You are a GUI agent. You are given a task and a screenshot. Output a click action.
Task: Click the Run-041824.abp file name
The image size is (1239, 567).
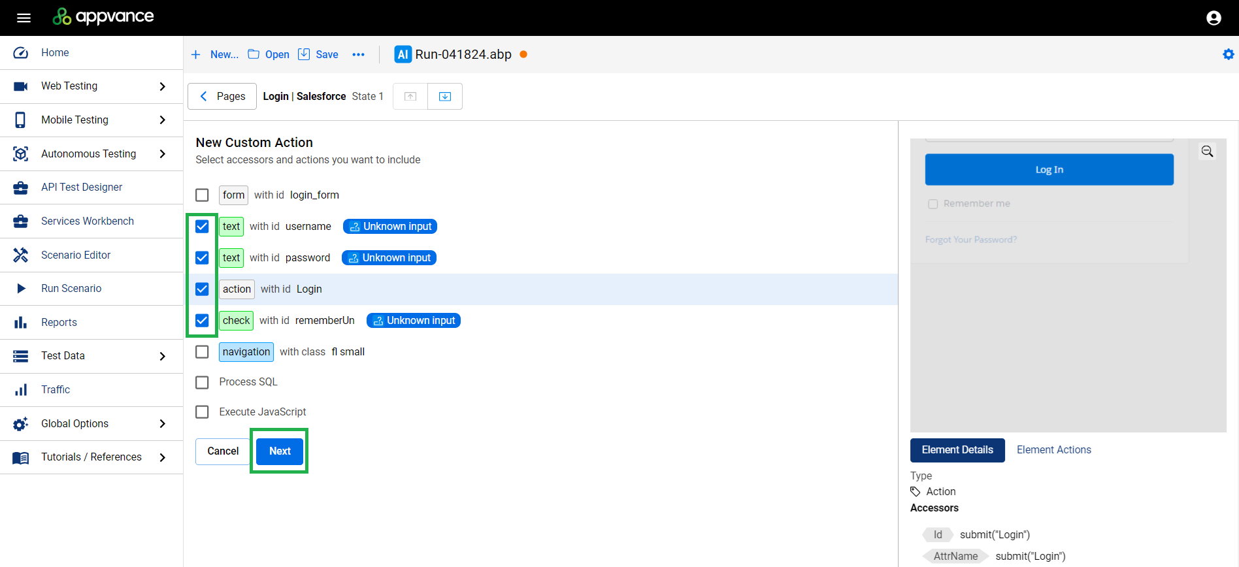[x=463, y=55]
